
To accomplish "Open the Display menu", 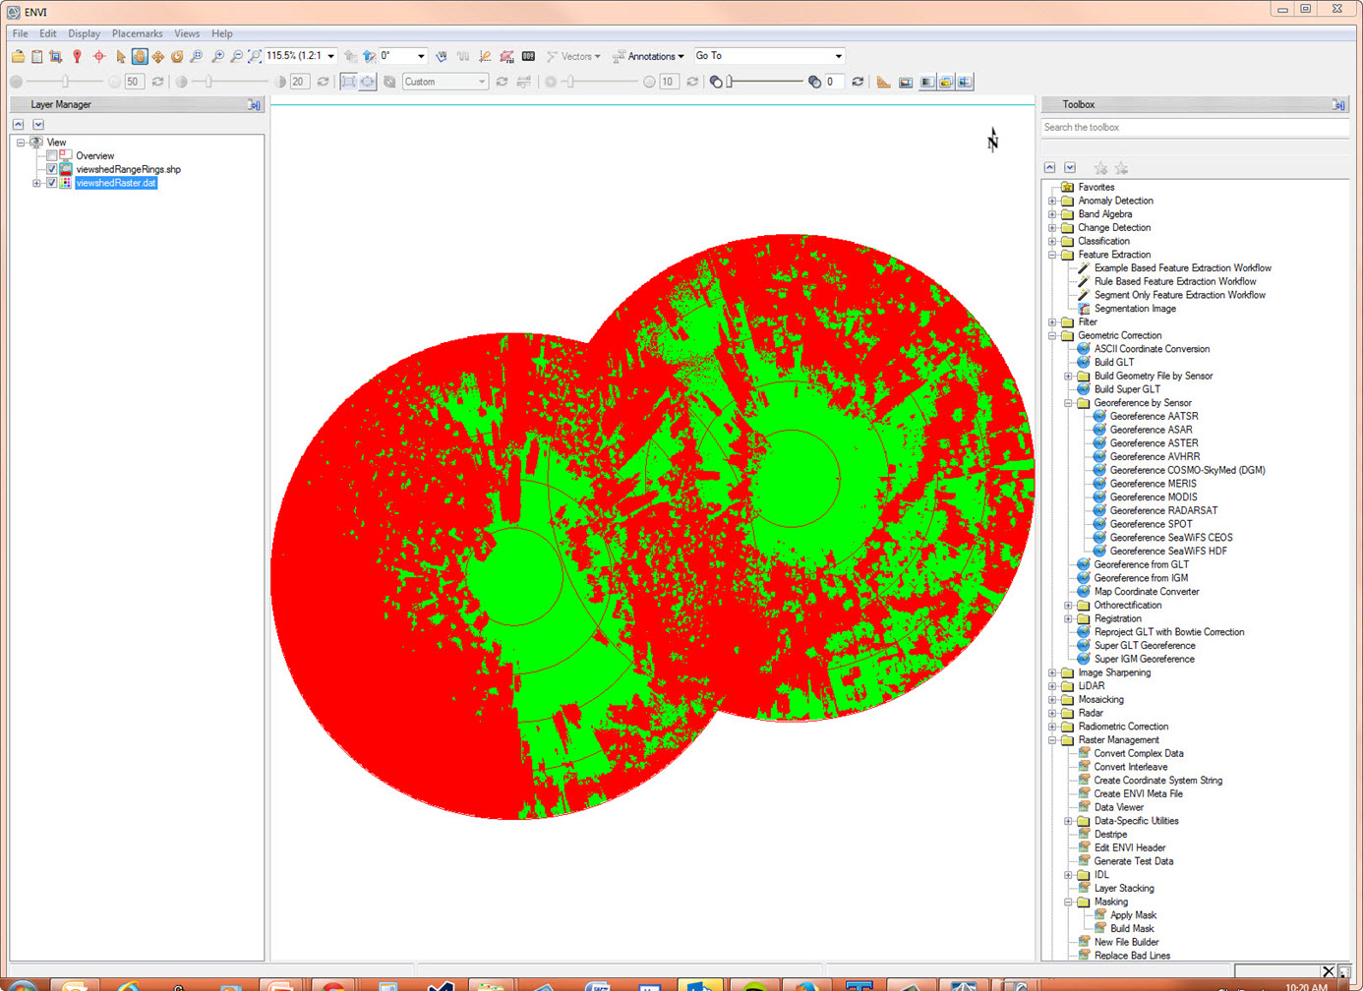I will (x=84, y=33).
